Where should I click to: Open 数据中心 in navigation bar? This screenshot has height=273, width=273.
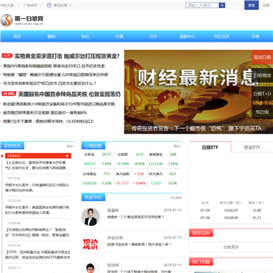click(187, 36)
